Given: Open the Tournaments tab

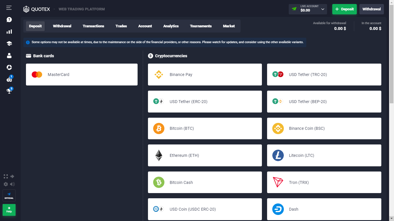Looking at the screenshot, I should [201, 26].
